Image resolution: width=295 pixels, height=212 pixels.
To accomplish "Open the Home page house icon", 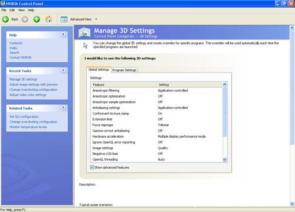I will (48, 19).
